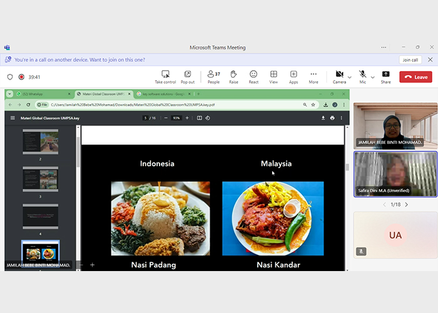Zoom out the PDF with minus
The image size is (438, 313).
[x=166, y=118]
